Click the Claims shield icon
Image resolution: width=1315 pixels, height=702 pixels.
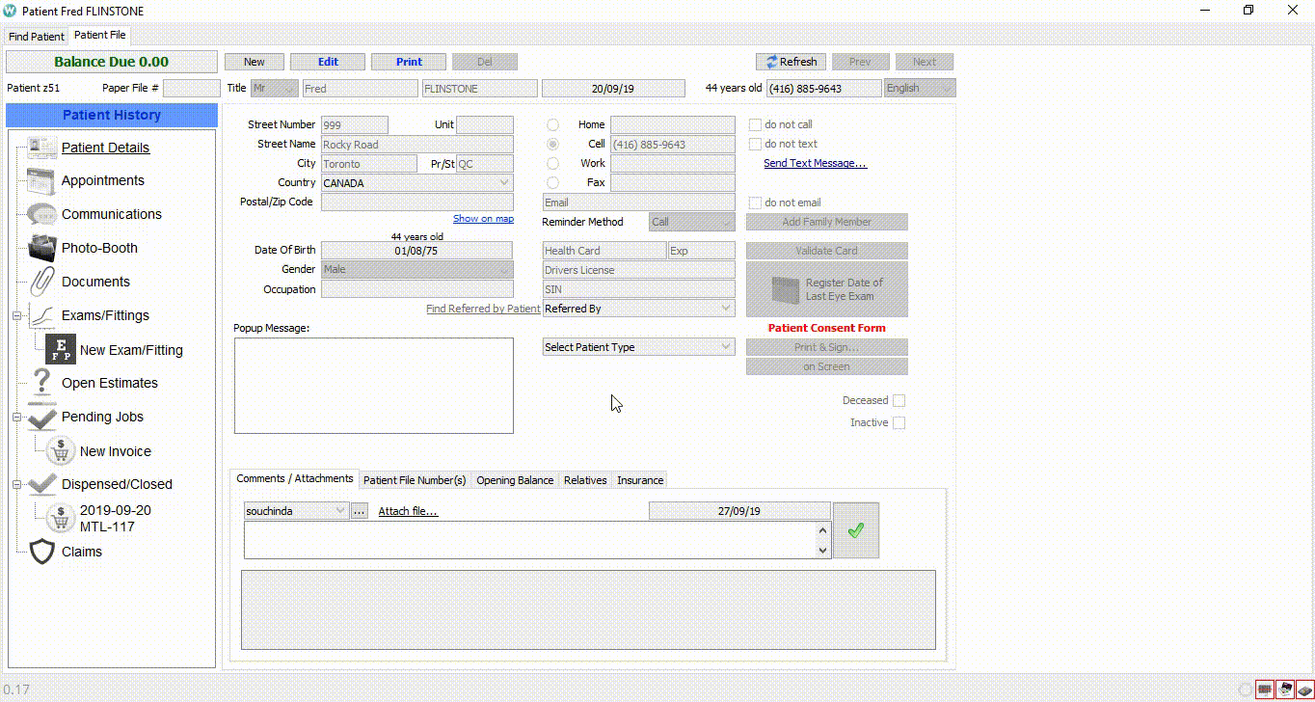pyautogui.click(x=41, y=552)
